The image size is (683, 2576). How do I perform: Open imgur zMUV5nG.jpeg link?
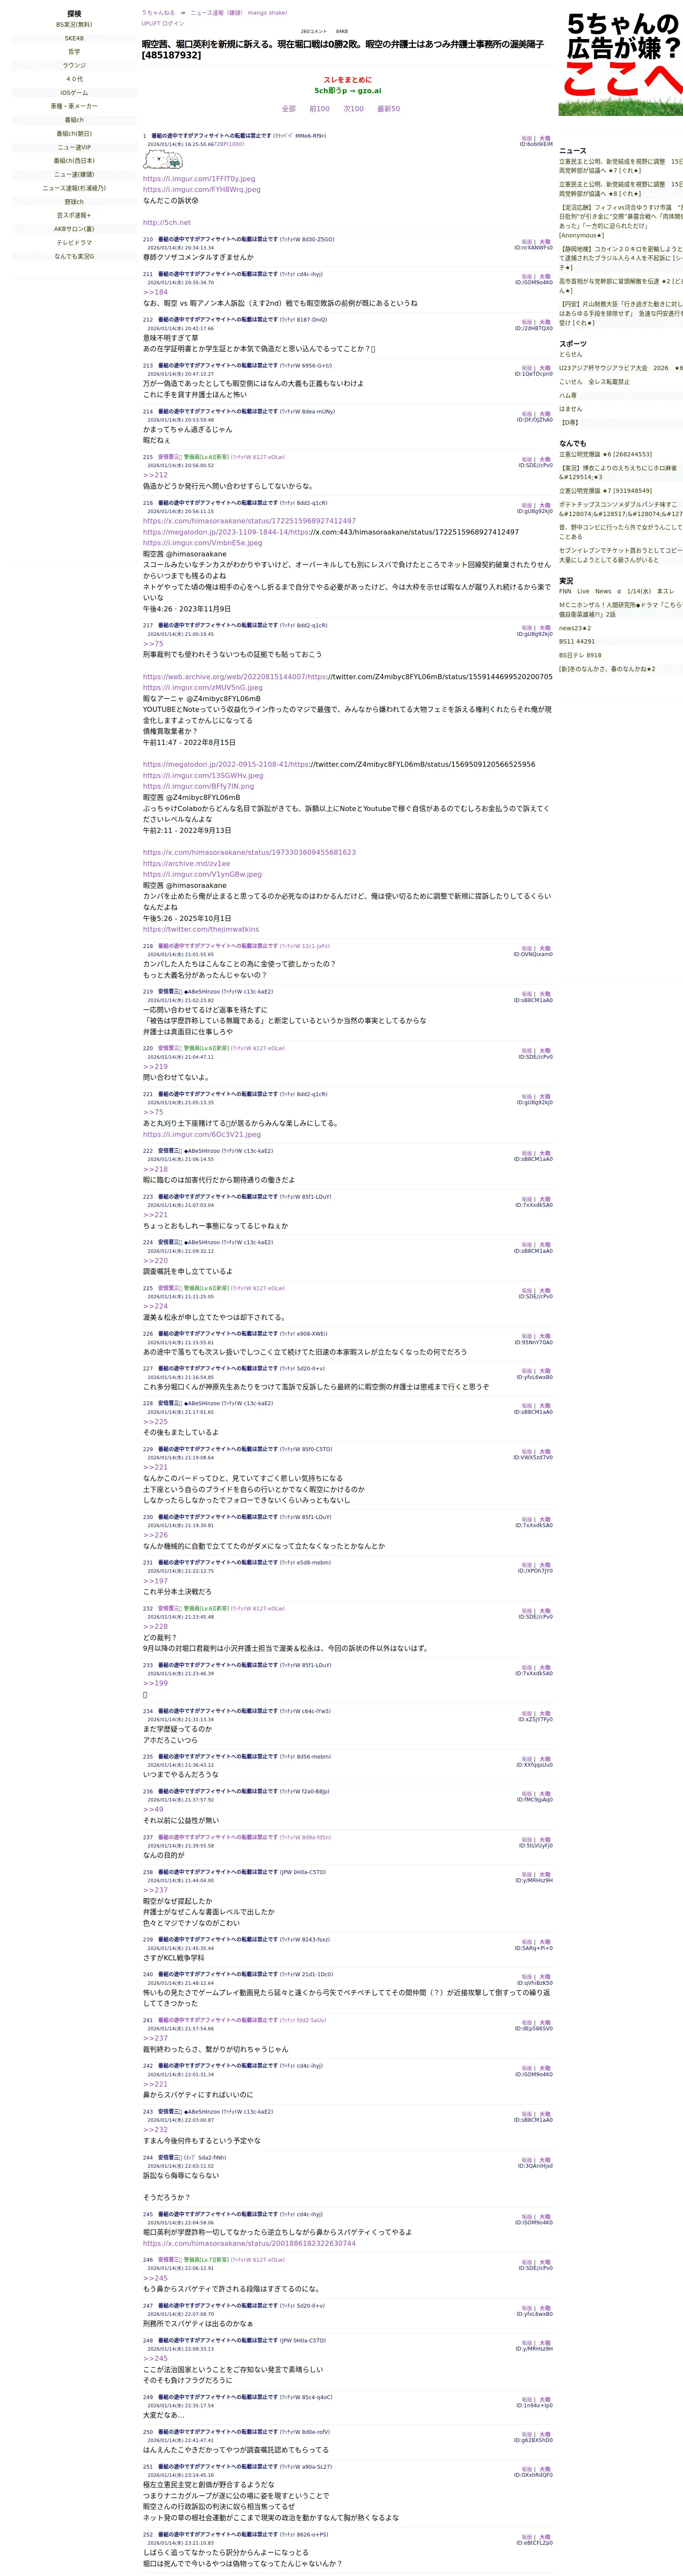coord(203,688)
